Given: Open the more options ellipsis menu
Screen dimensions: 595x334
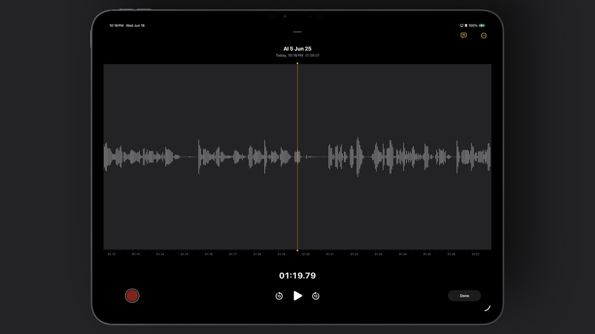Looking at the screenshot, I should click(x=484, y=35).
